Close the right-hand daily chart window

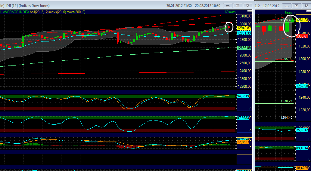pyautogui.click(x=306, y=6)
